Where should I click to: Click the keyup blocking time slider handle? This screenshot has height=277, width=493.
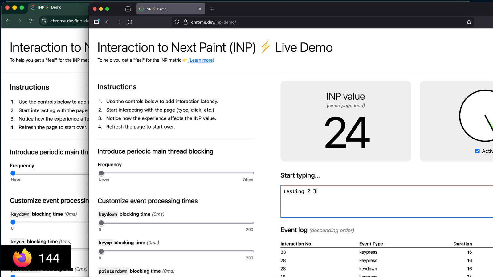pos(101,251)
